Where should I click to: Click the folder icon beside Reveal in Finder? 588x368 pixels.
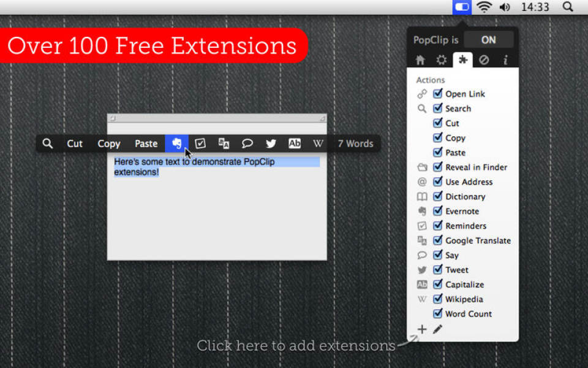[x=422, y=167]
